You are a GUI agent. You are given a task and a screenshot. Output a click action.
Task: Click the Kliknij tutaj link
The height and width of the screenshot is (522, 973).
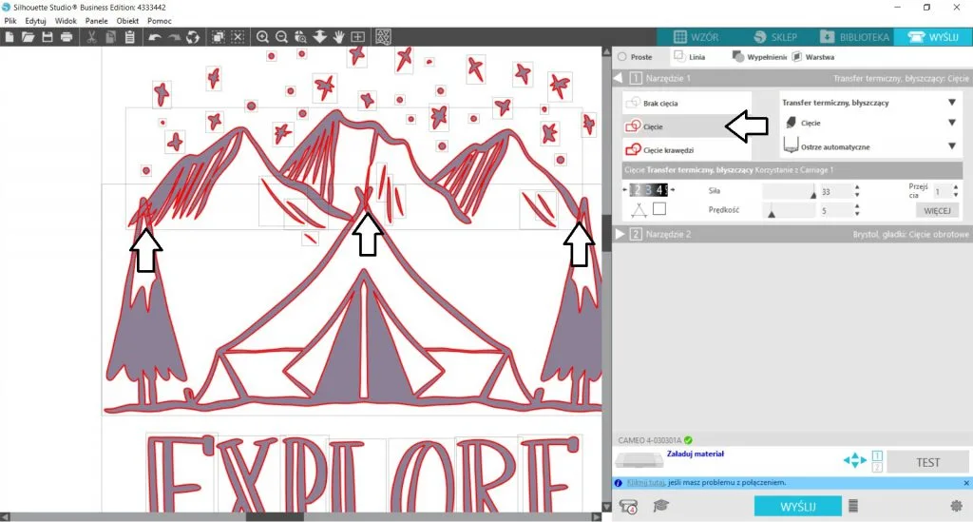(646, 482)
